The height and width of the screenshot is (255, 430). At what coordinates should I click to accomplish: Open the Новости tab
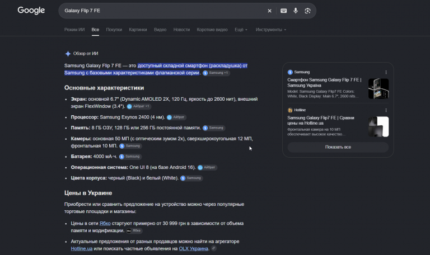pyautogui.click(x=181, y=30)
